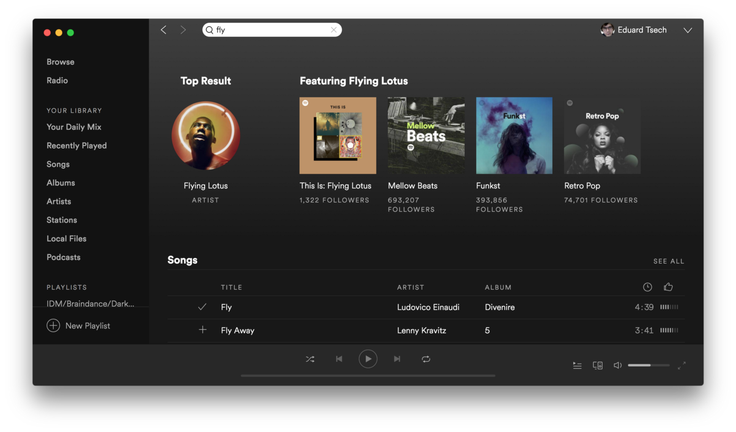Open the album Divenire

500,307
